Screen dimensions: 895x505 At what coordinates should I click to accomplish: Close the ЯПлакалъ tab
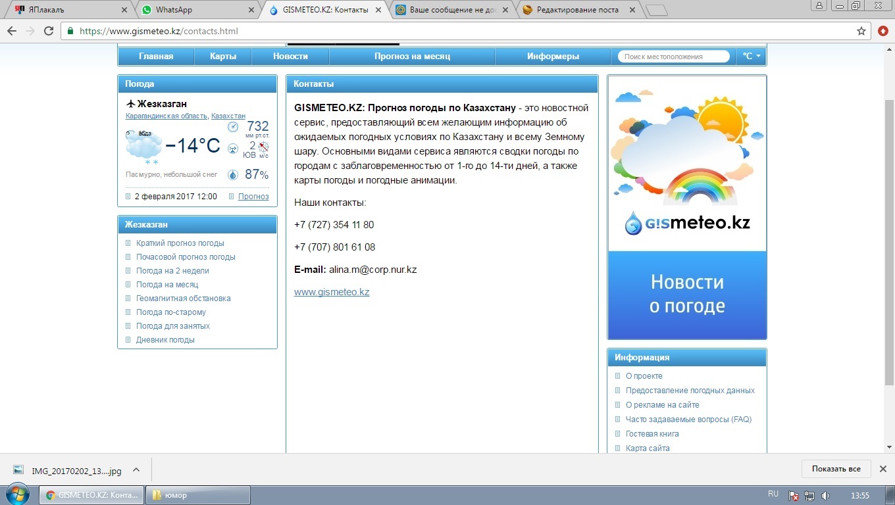pos(124,10)
